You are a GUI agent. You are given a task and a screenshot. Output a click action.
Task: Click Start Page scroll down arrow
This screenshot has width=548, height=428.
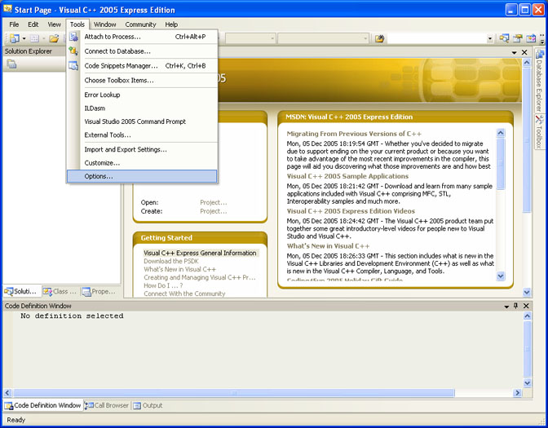[527, 292]
